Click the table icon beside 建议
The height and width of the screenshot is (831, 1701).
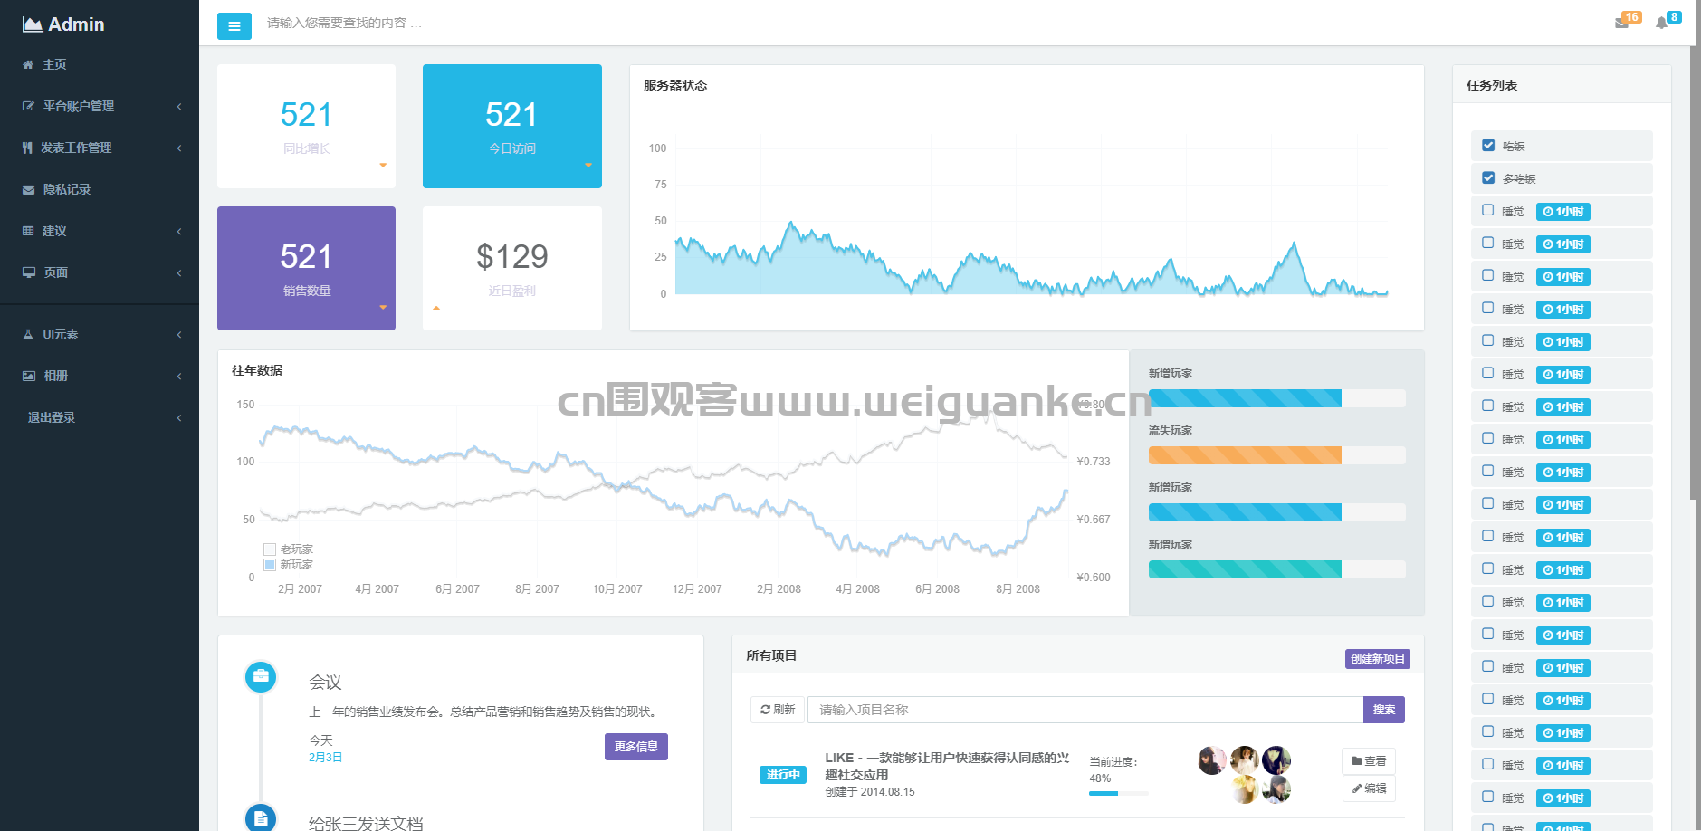pyautogui.click(x=28, y=231)
